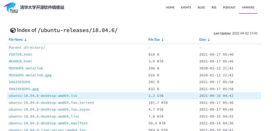This screenshot has height=131, width=272.
Task: Select the MIRRORS nav tab
Action: point(248,8)
